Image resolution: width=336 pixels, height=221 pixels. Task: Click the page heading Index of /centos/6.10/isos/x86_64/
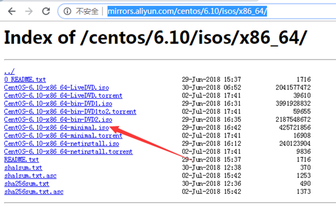(x=156, y=38)
